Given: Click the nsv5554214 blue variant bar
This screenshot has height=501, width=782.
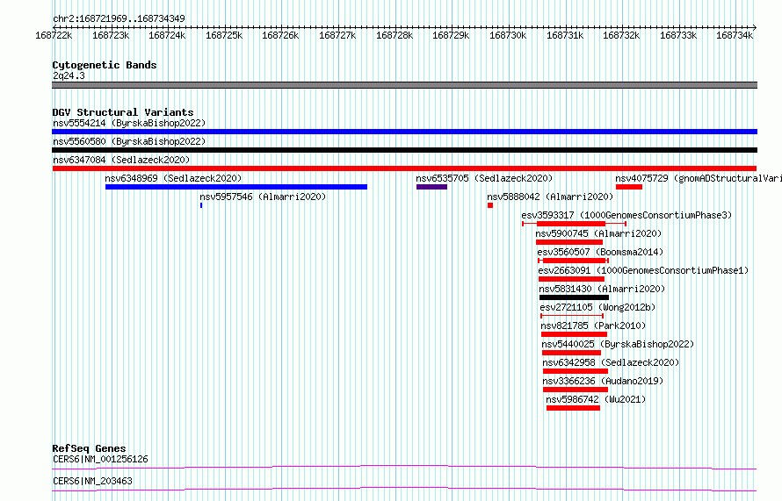Looking at the screenshot, I should pyautogui.click(x=404, y=132).
